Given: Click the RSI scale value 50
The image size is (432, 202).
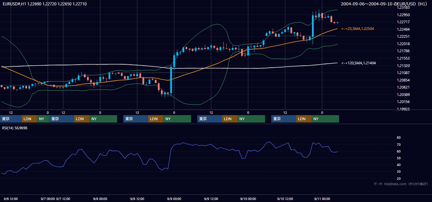Looking at the screenshot, I should click(x=399, y=158).
